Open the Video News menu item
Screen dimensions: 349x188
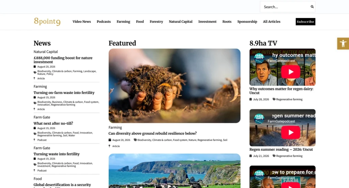pos(82,21)
